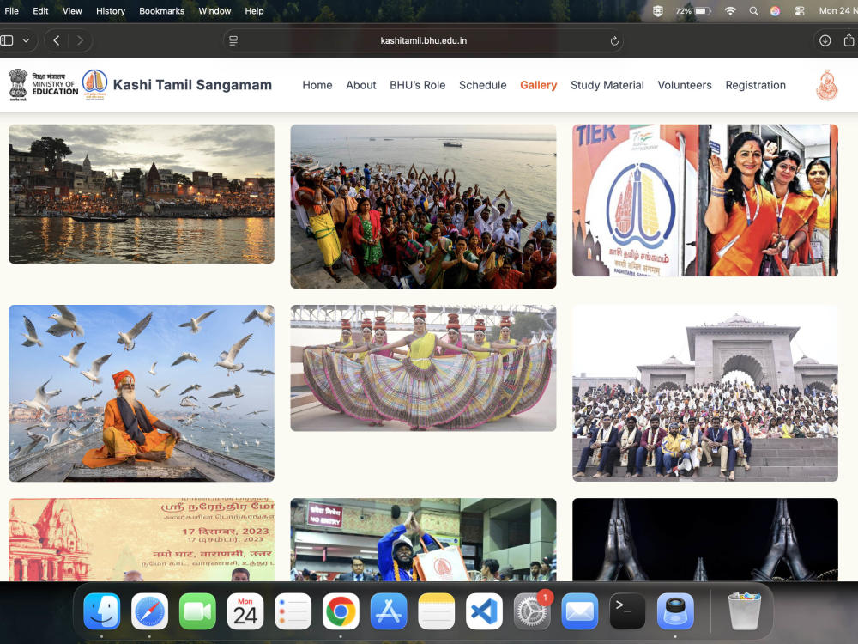Open the File menu
Screen dimensions: 858x644
pos(11,11)
